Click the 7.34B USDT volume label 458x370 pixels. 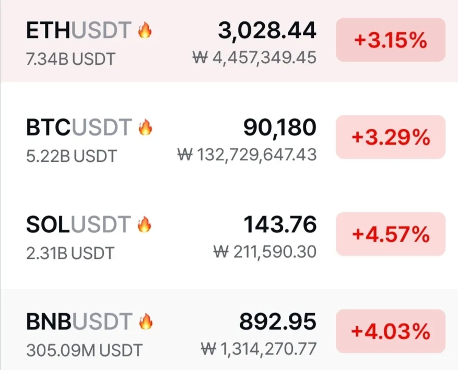pos(70,59)
